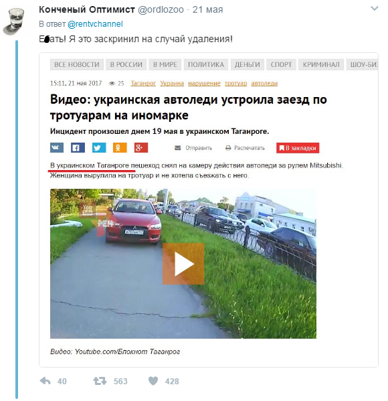Share via the VK icon
Image resolution: width=388 pixels, height=401 pixels.
tap(57, 148)
